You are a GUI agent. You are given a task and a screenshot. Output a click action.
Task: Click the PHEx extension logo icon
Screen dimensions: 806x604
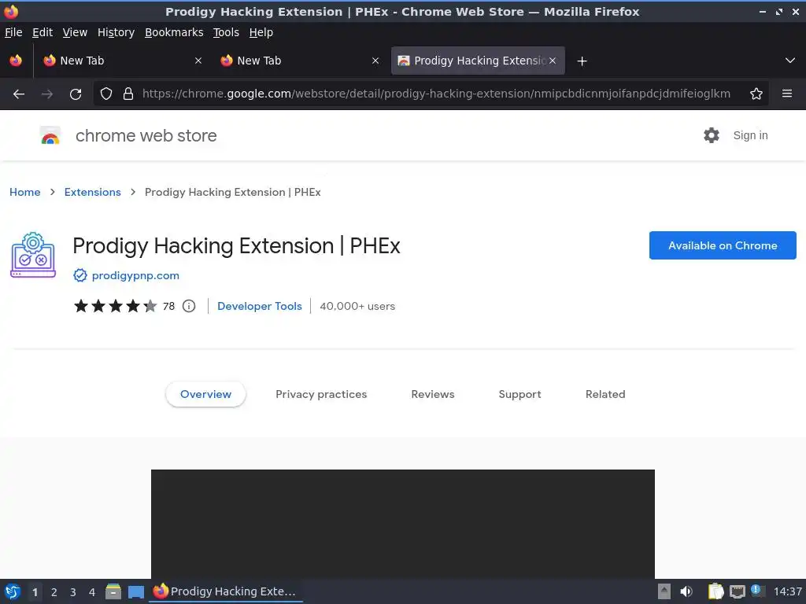33,255
